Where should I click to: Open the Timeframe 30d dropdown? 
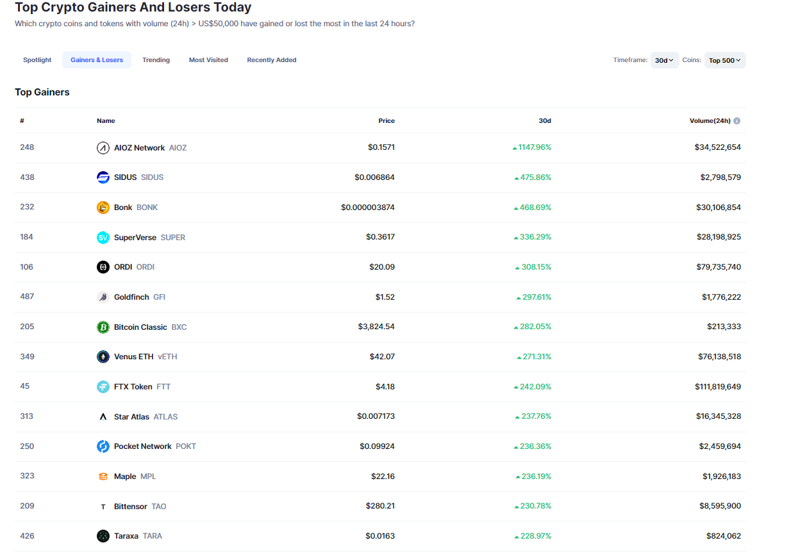click(x=664, y=60)
